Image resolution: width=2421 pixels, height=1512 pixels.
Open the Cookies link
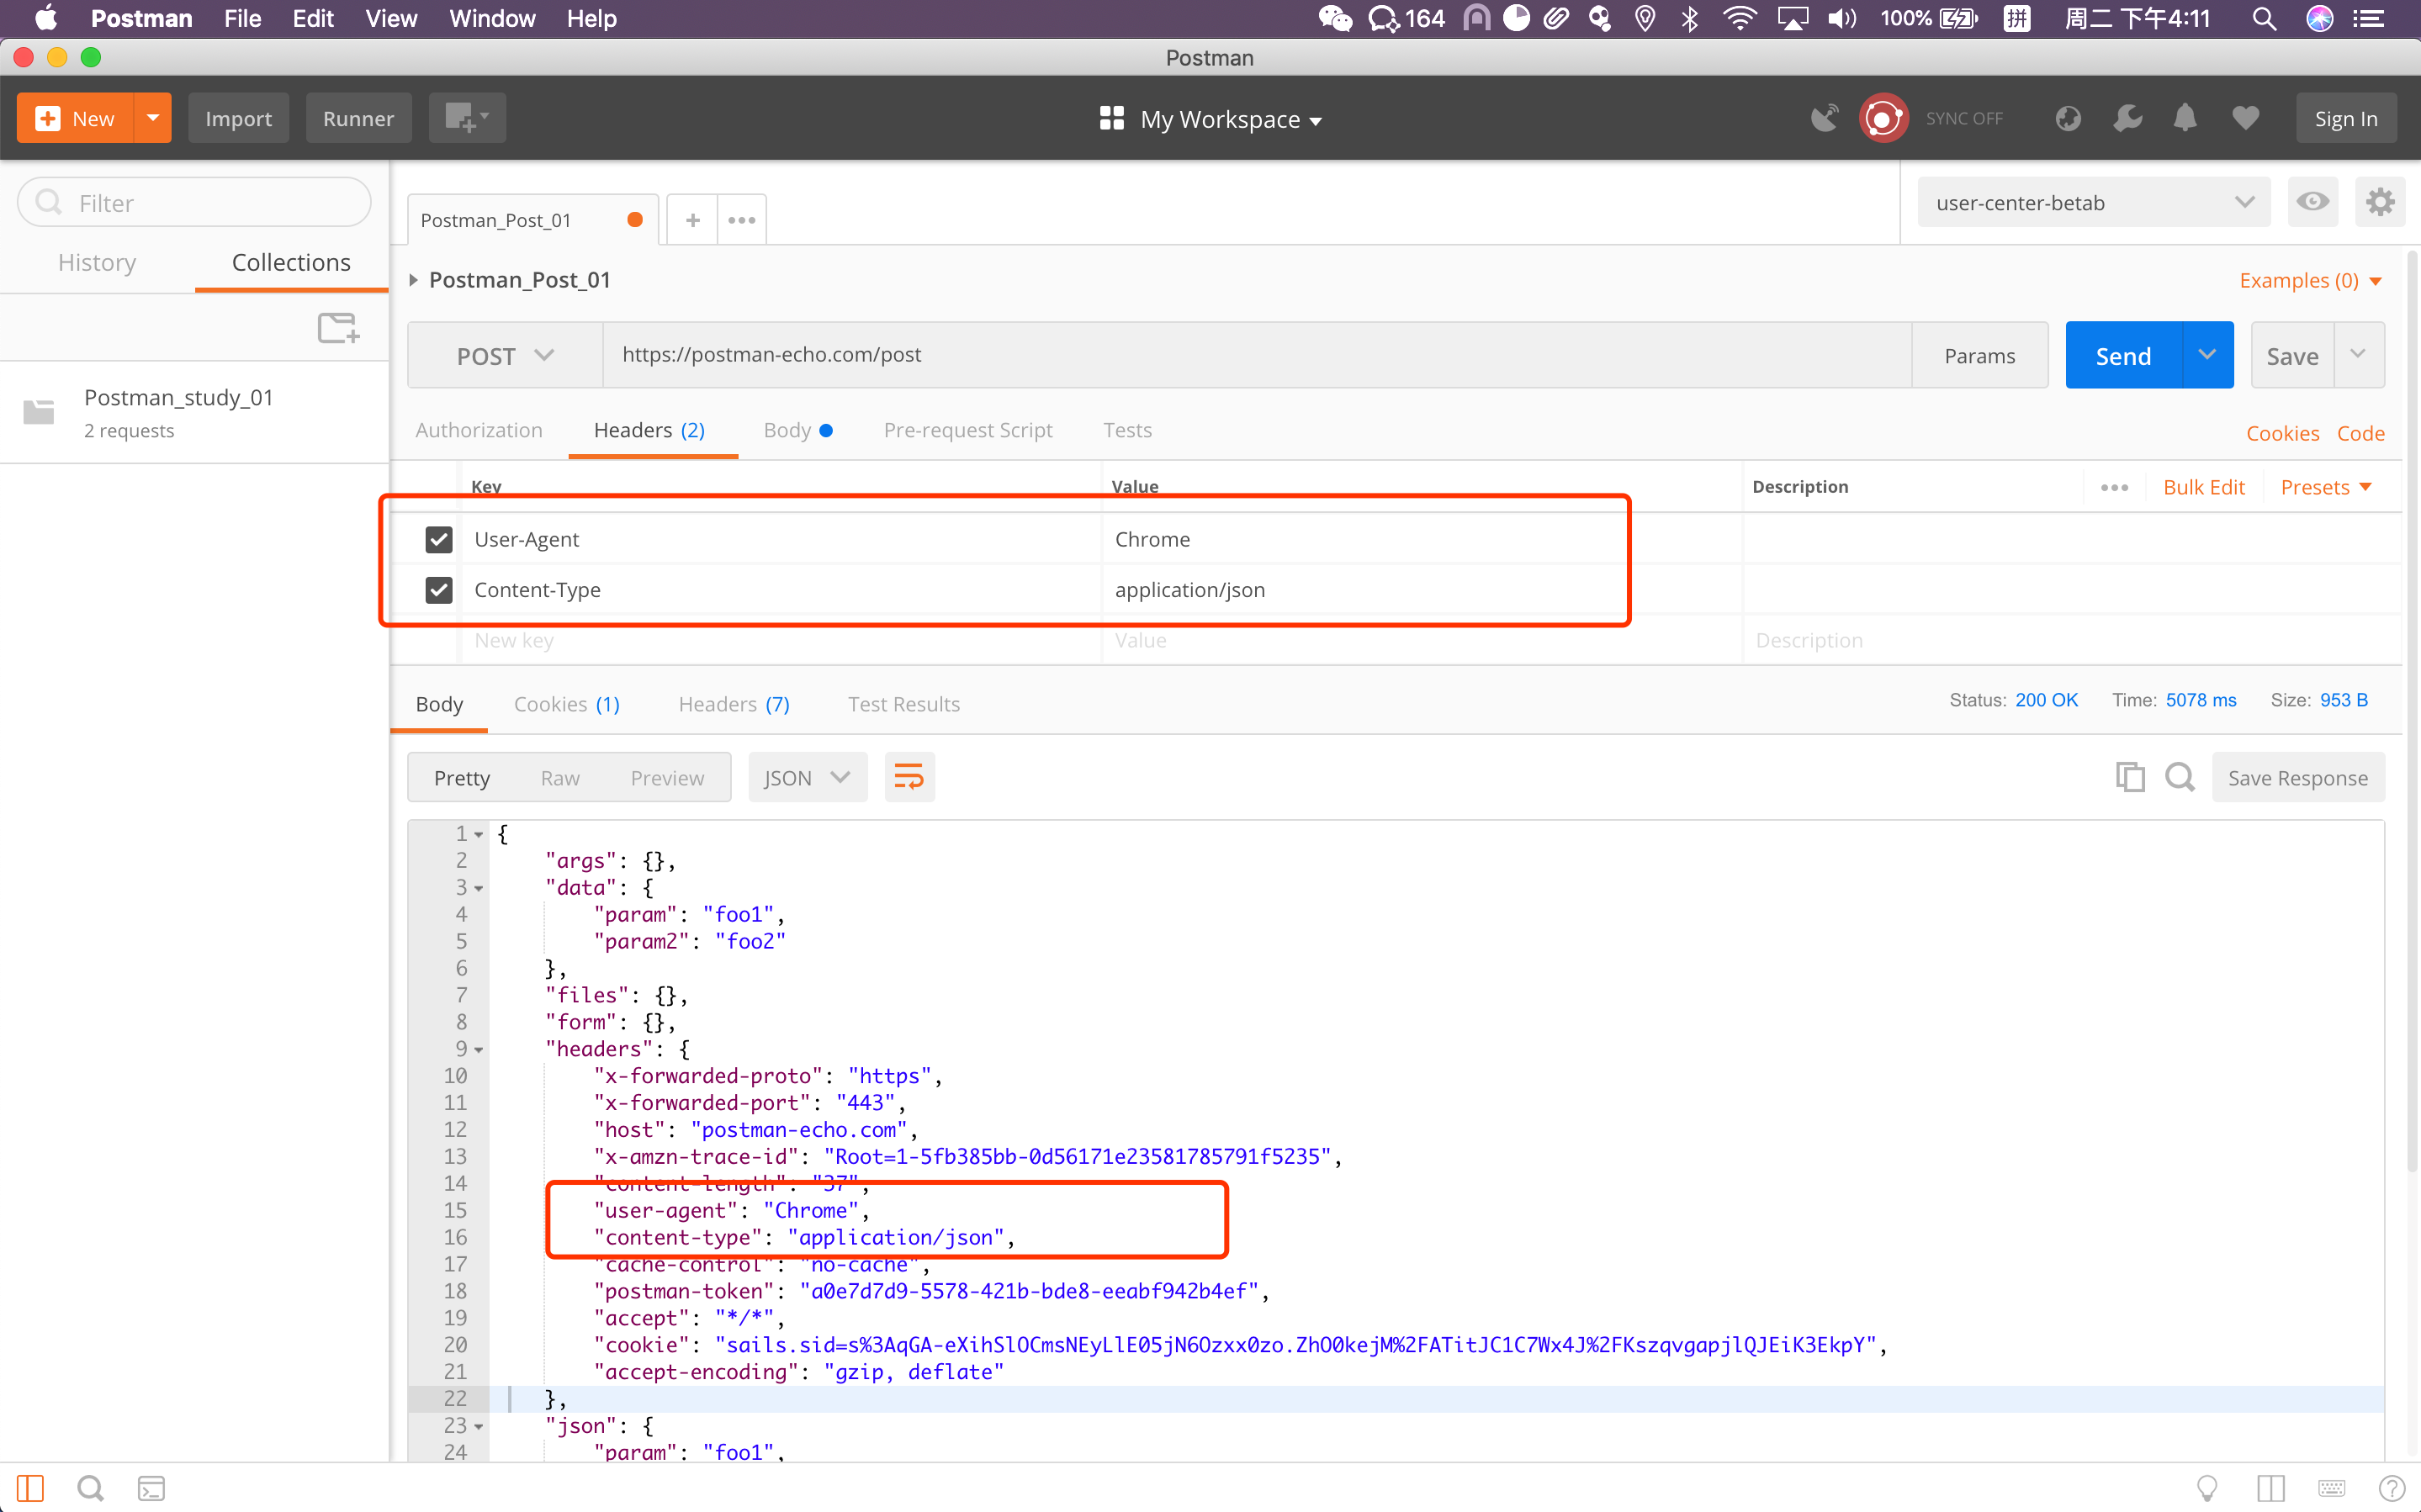(x=2282, y=433)
